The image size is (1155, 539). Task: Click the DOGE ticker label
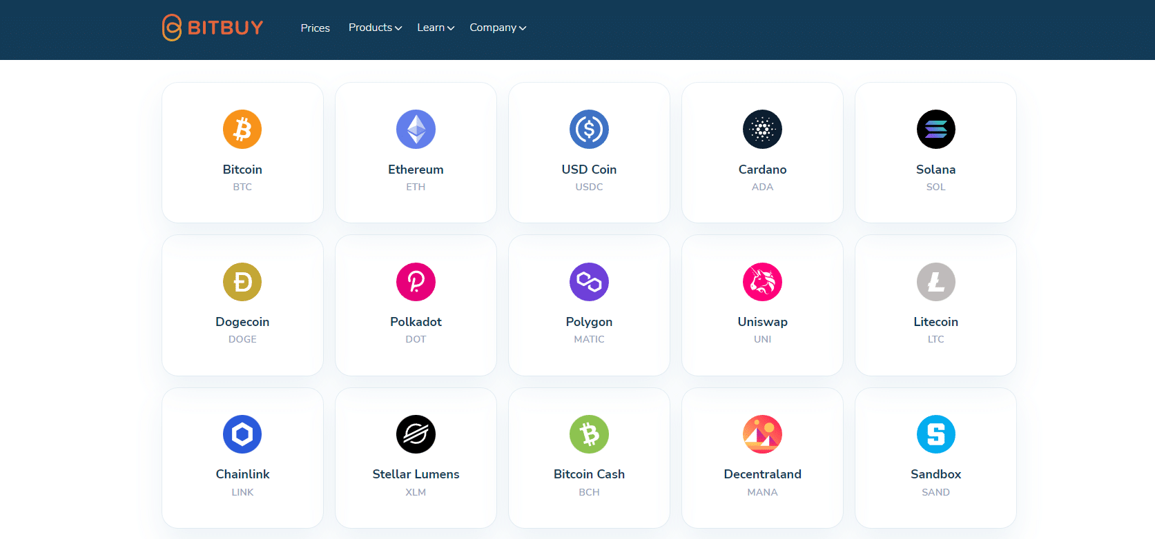tap(242, 339)
